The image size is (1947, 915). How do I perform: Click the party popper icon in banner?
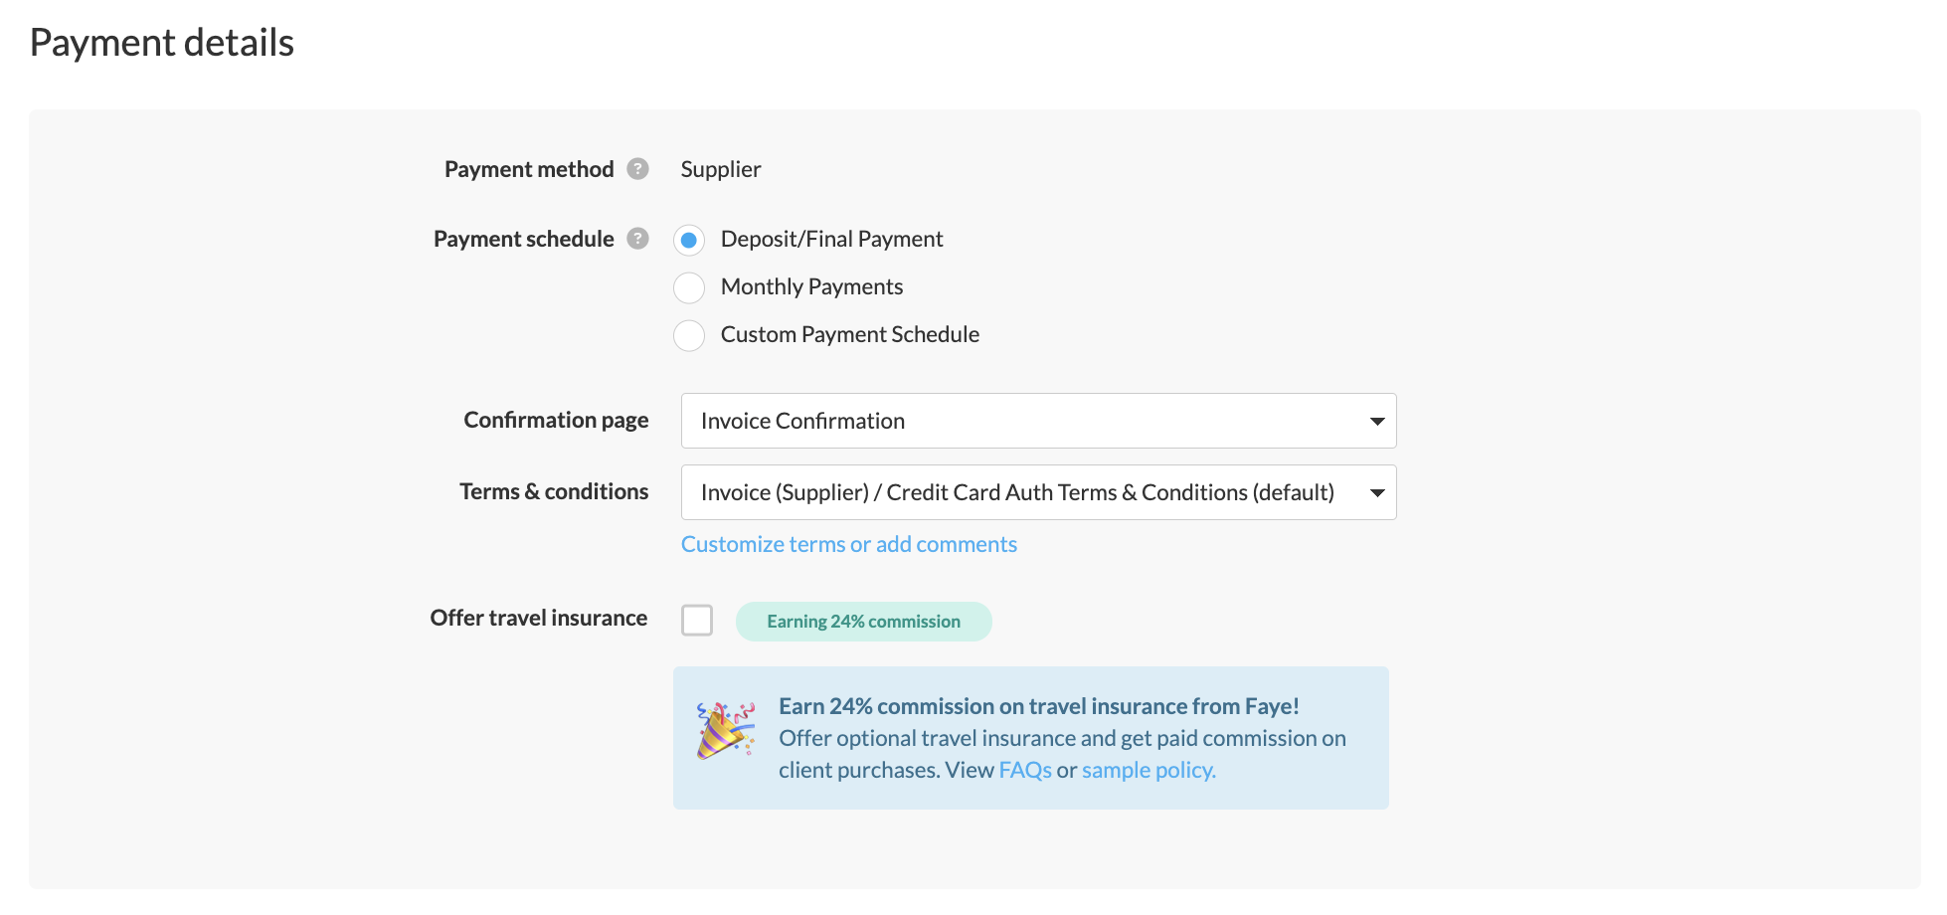tap(725, 731)
